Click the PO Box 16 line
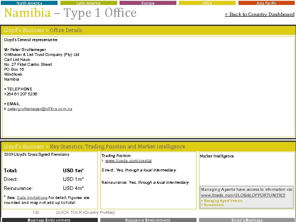 [x=14, y=69]
